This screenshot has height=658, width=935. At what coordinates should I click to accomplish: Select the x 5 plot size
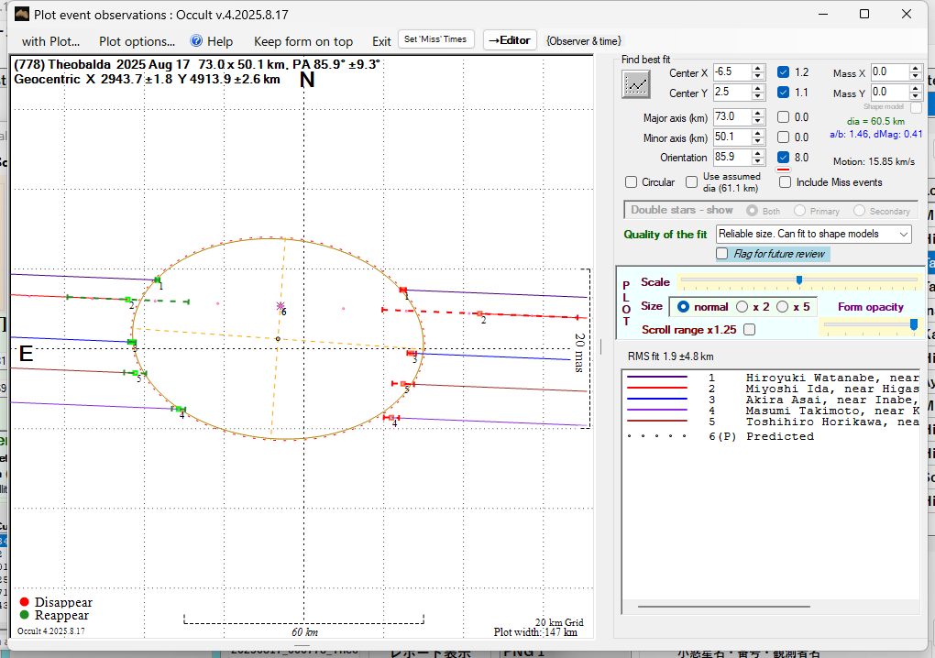click(782, 307)
